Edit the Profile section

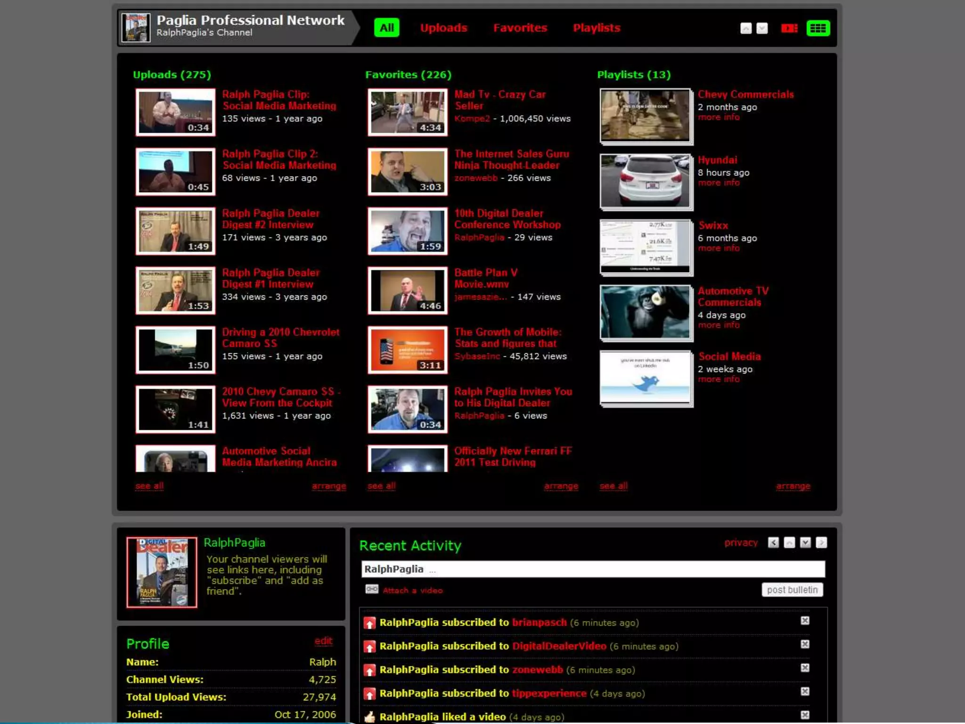(x=324, y=641)
